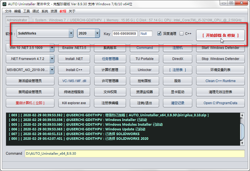The height and width of the screenshot is (171, 250).
Task: Open 服务 button
Action: [178, 81]
